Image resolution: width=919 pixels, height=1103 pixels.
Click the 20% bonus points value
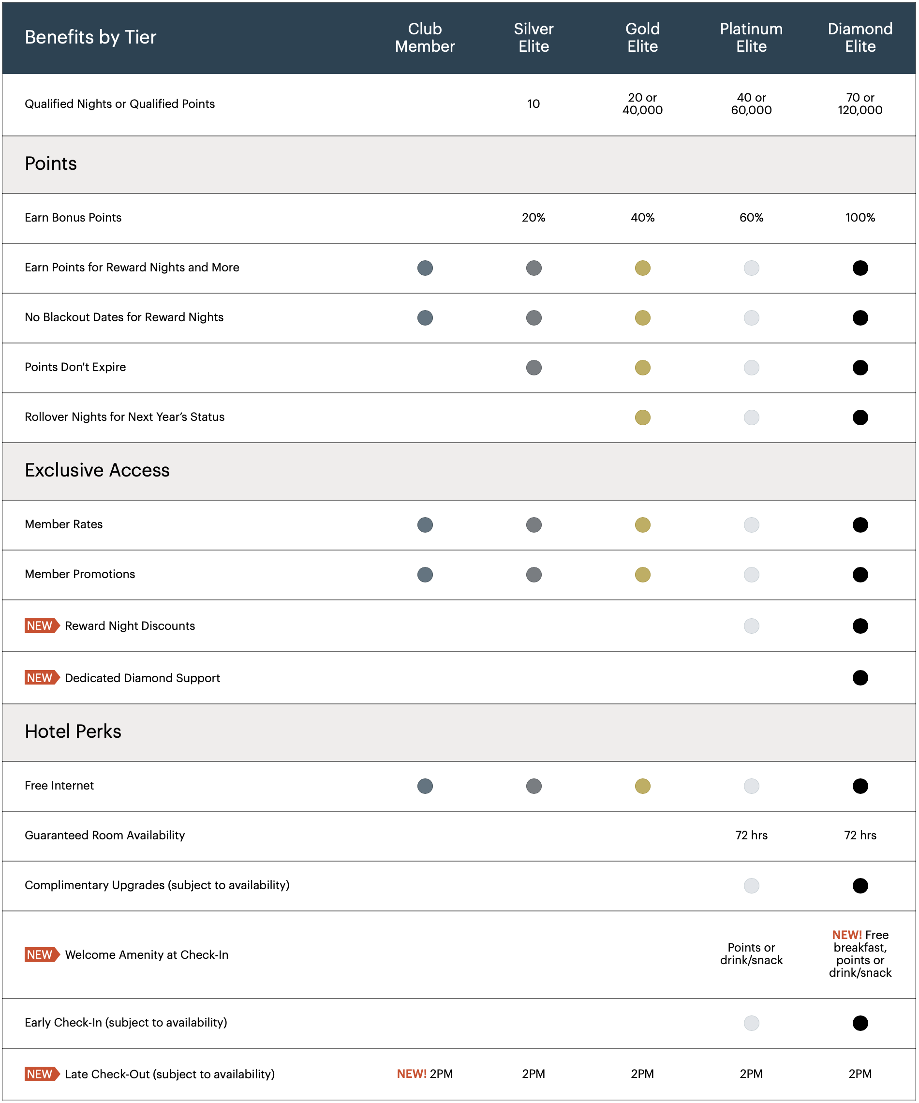click(x=534, y=217)
